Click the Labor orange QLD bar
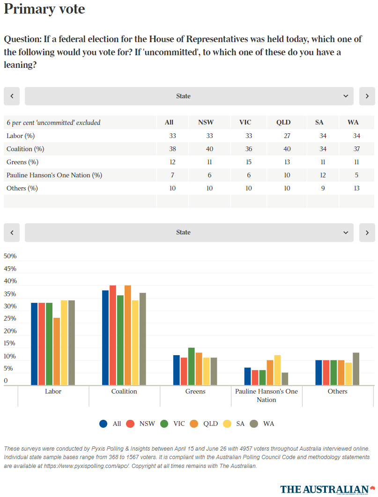This screenshot has width=378, height=497. (57, 351)
